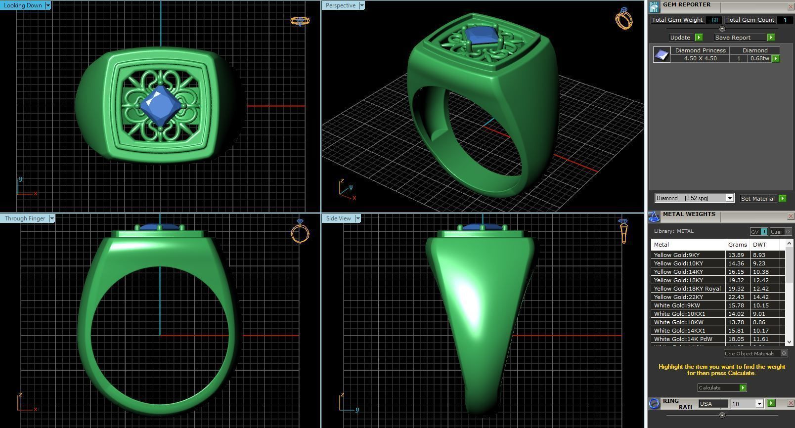Click the Through Finger viewport ring icon

300,231
